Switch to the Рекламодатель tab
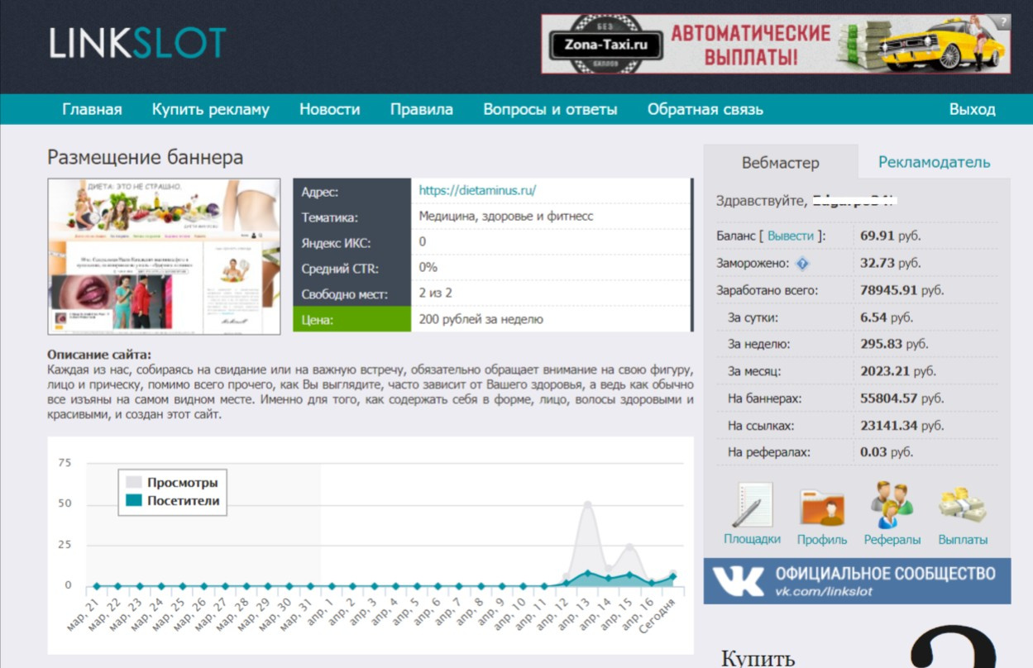The height and width of the screenshot is (668, 1033). (934, 162)
